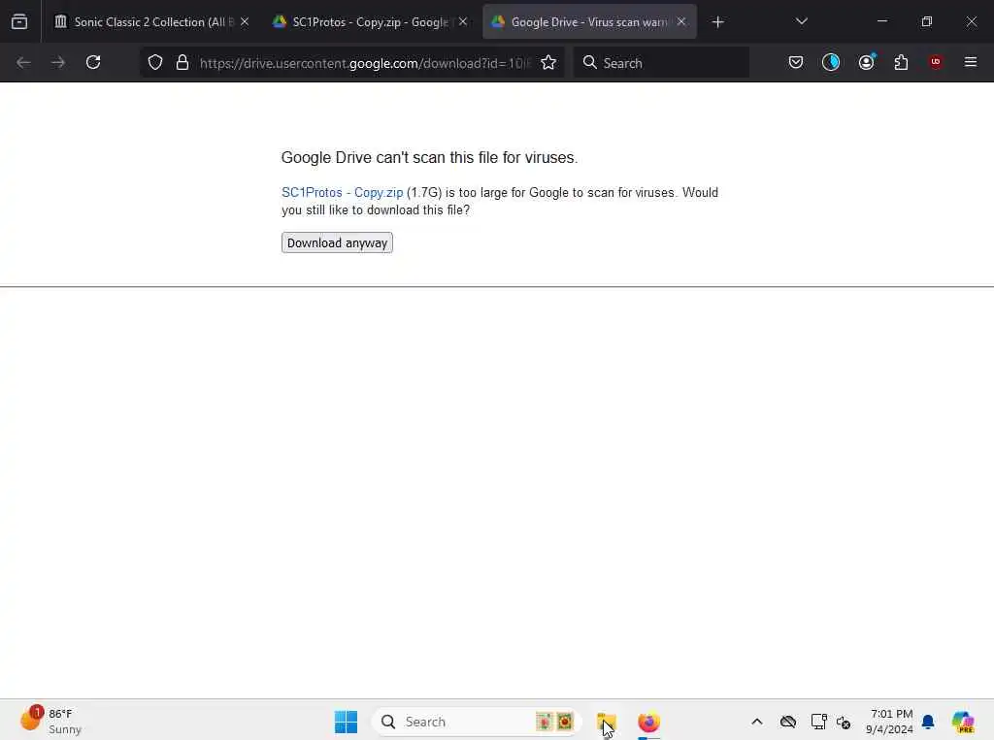Expand the list all tabs chevron
994x740 pixels.
point(801,21)
